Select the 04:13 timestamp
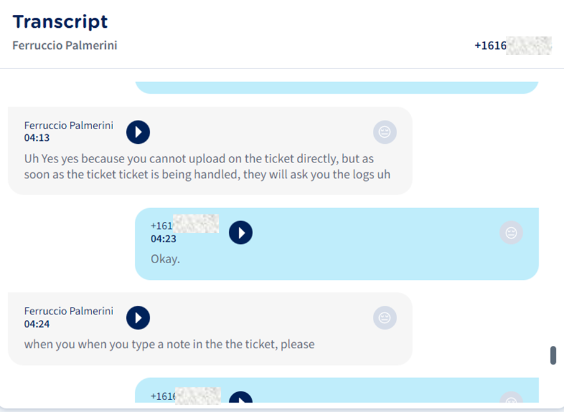Screen dimensions: 564x412 tap(36, 138)
